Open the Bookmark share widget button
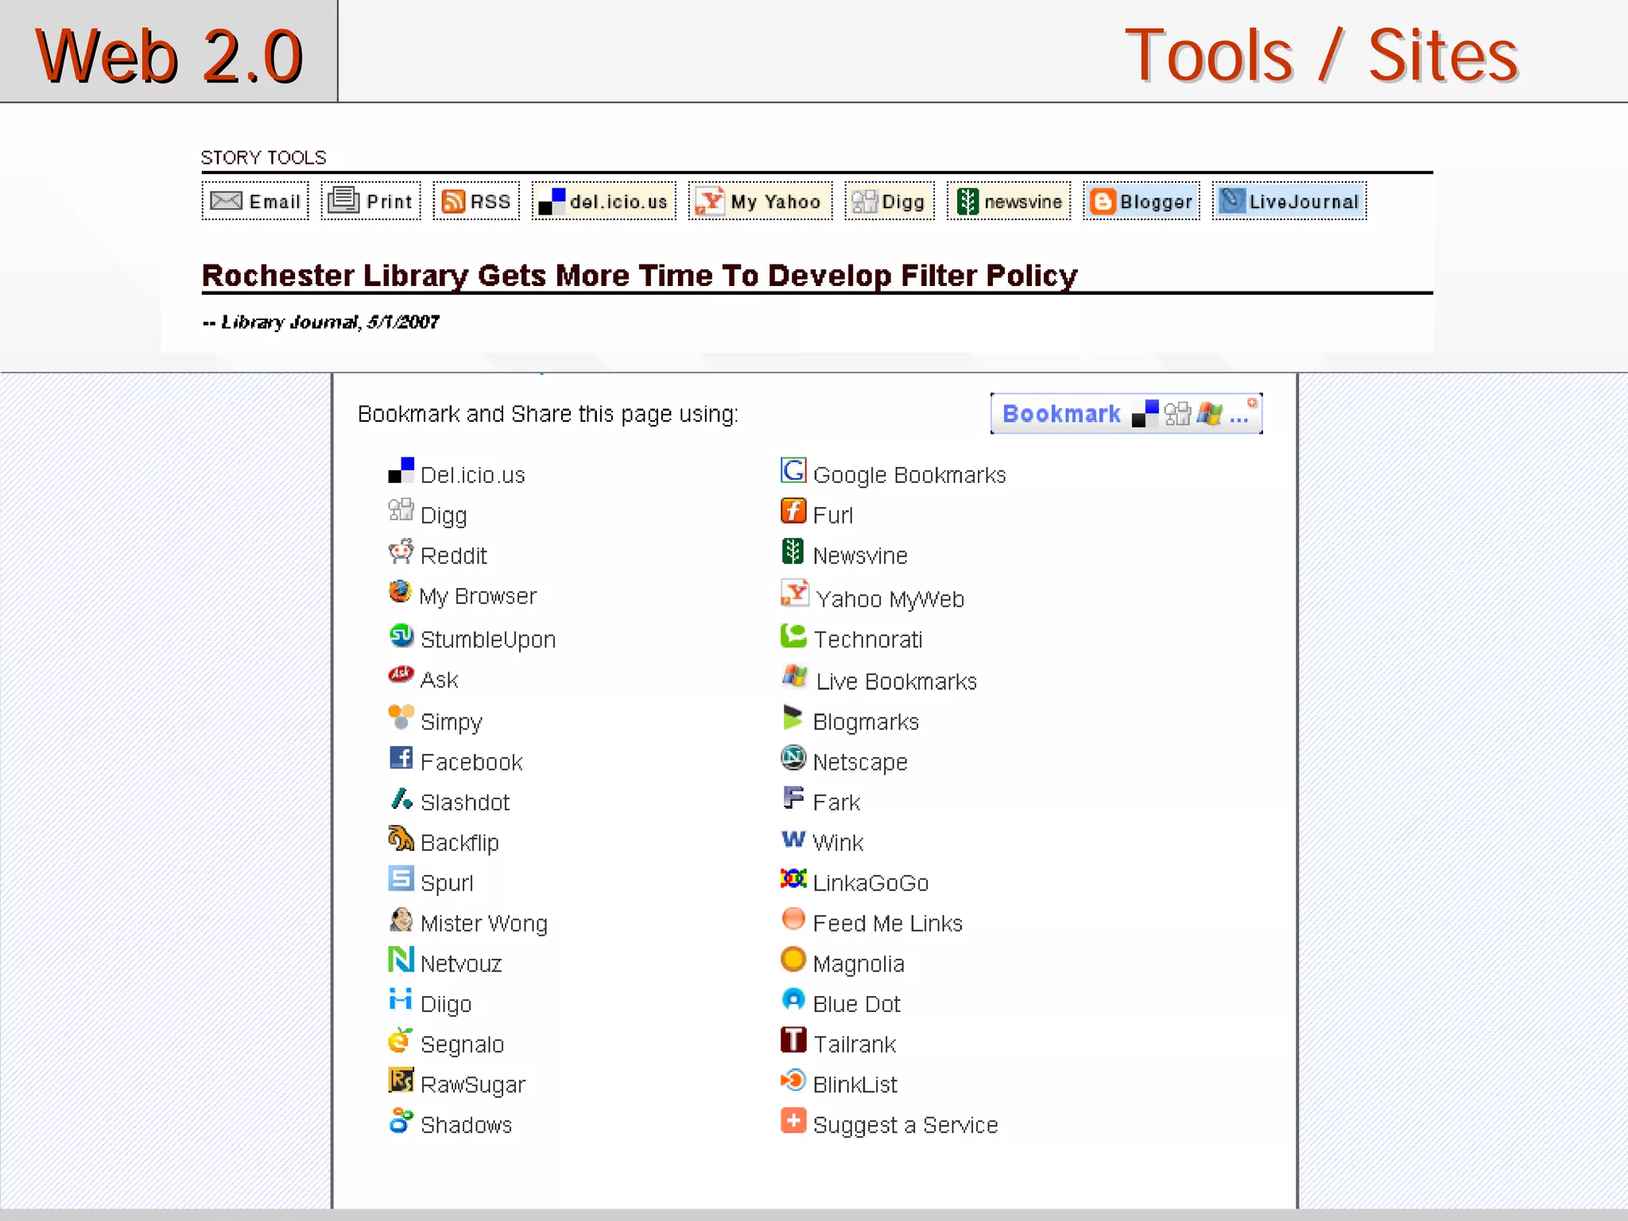The height and width of the screenshot is (1221, 1628). pos(1126,414)
